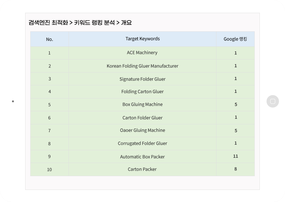Screen dimensions: 285x202
Task: Click row number 4 cell
Action: coord(49,92)
